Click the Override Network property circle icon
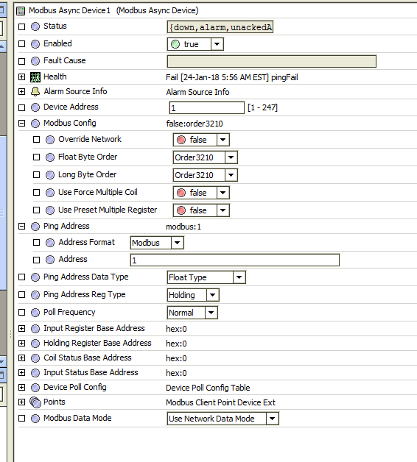 coord(50,140)
